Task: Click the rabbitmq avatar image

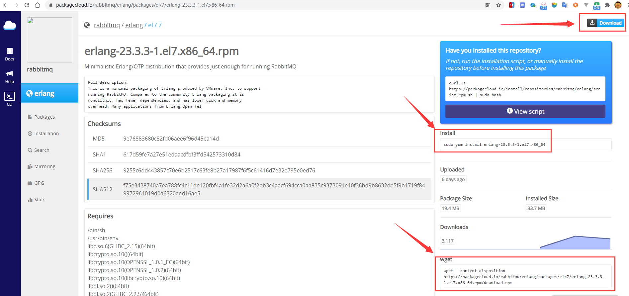Action: (x=49, y=40)
